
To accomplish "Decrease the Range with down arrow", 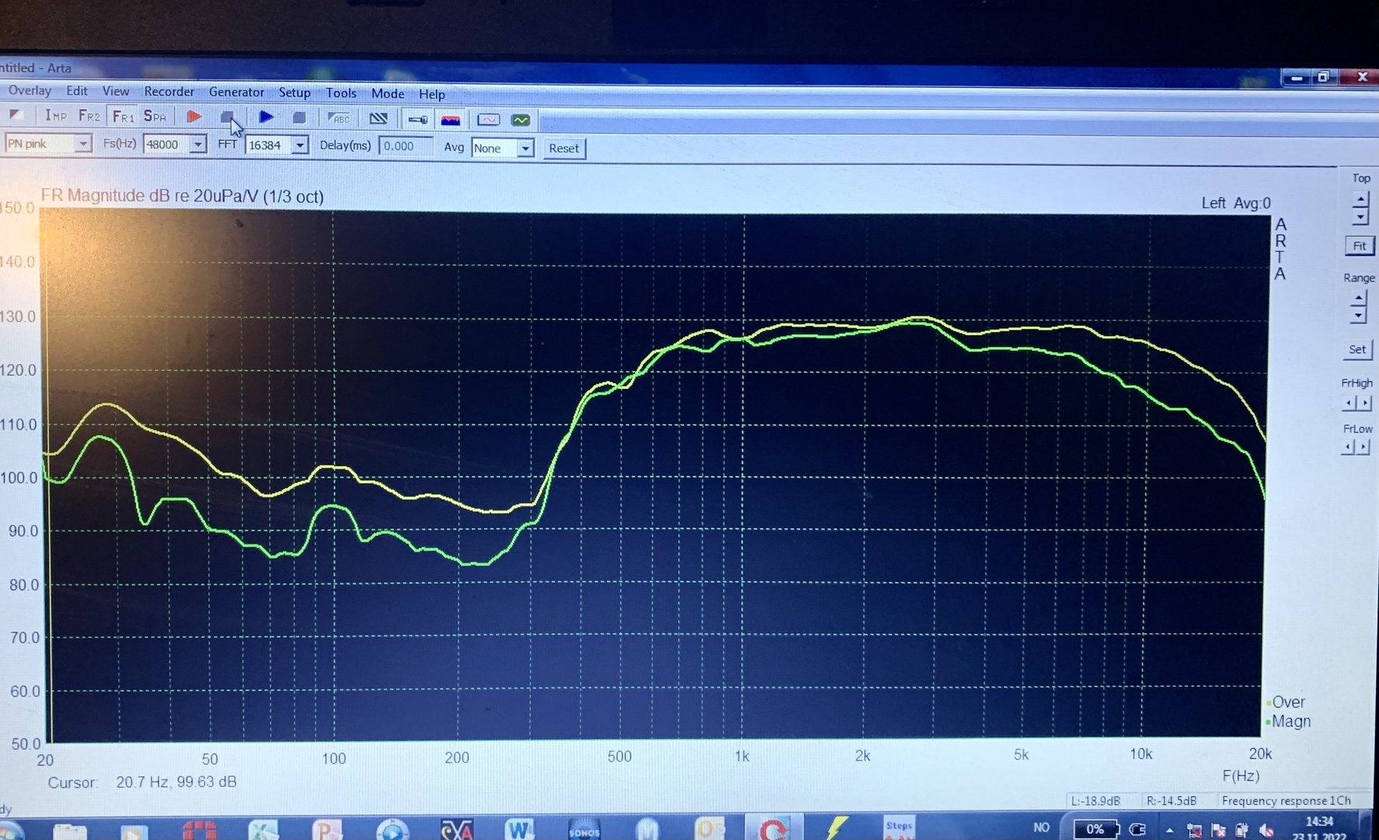I will [x=1358, y=315].
